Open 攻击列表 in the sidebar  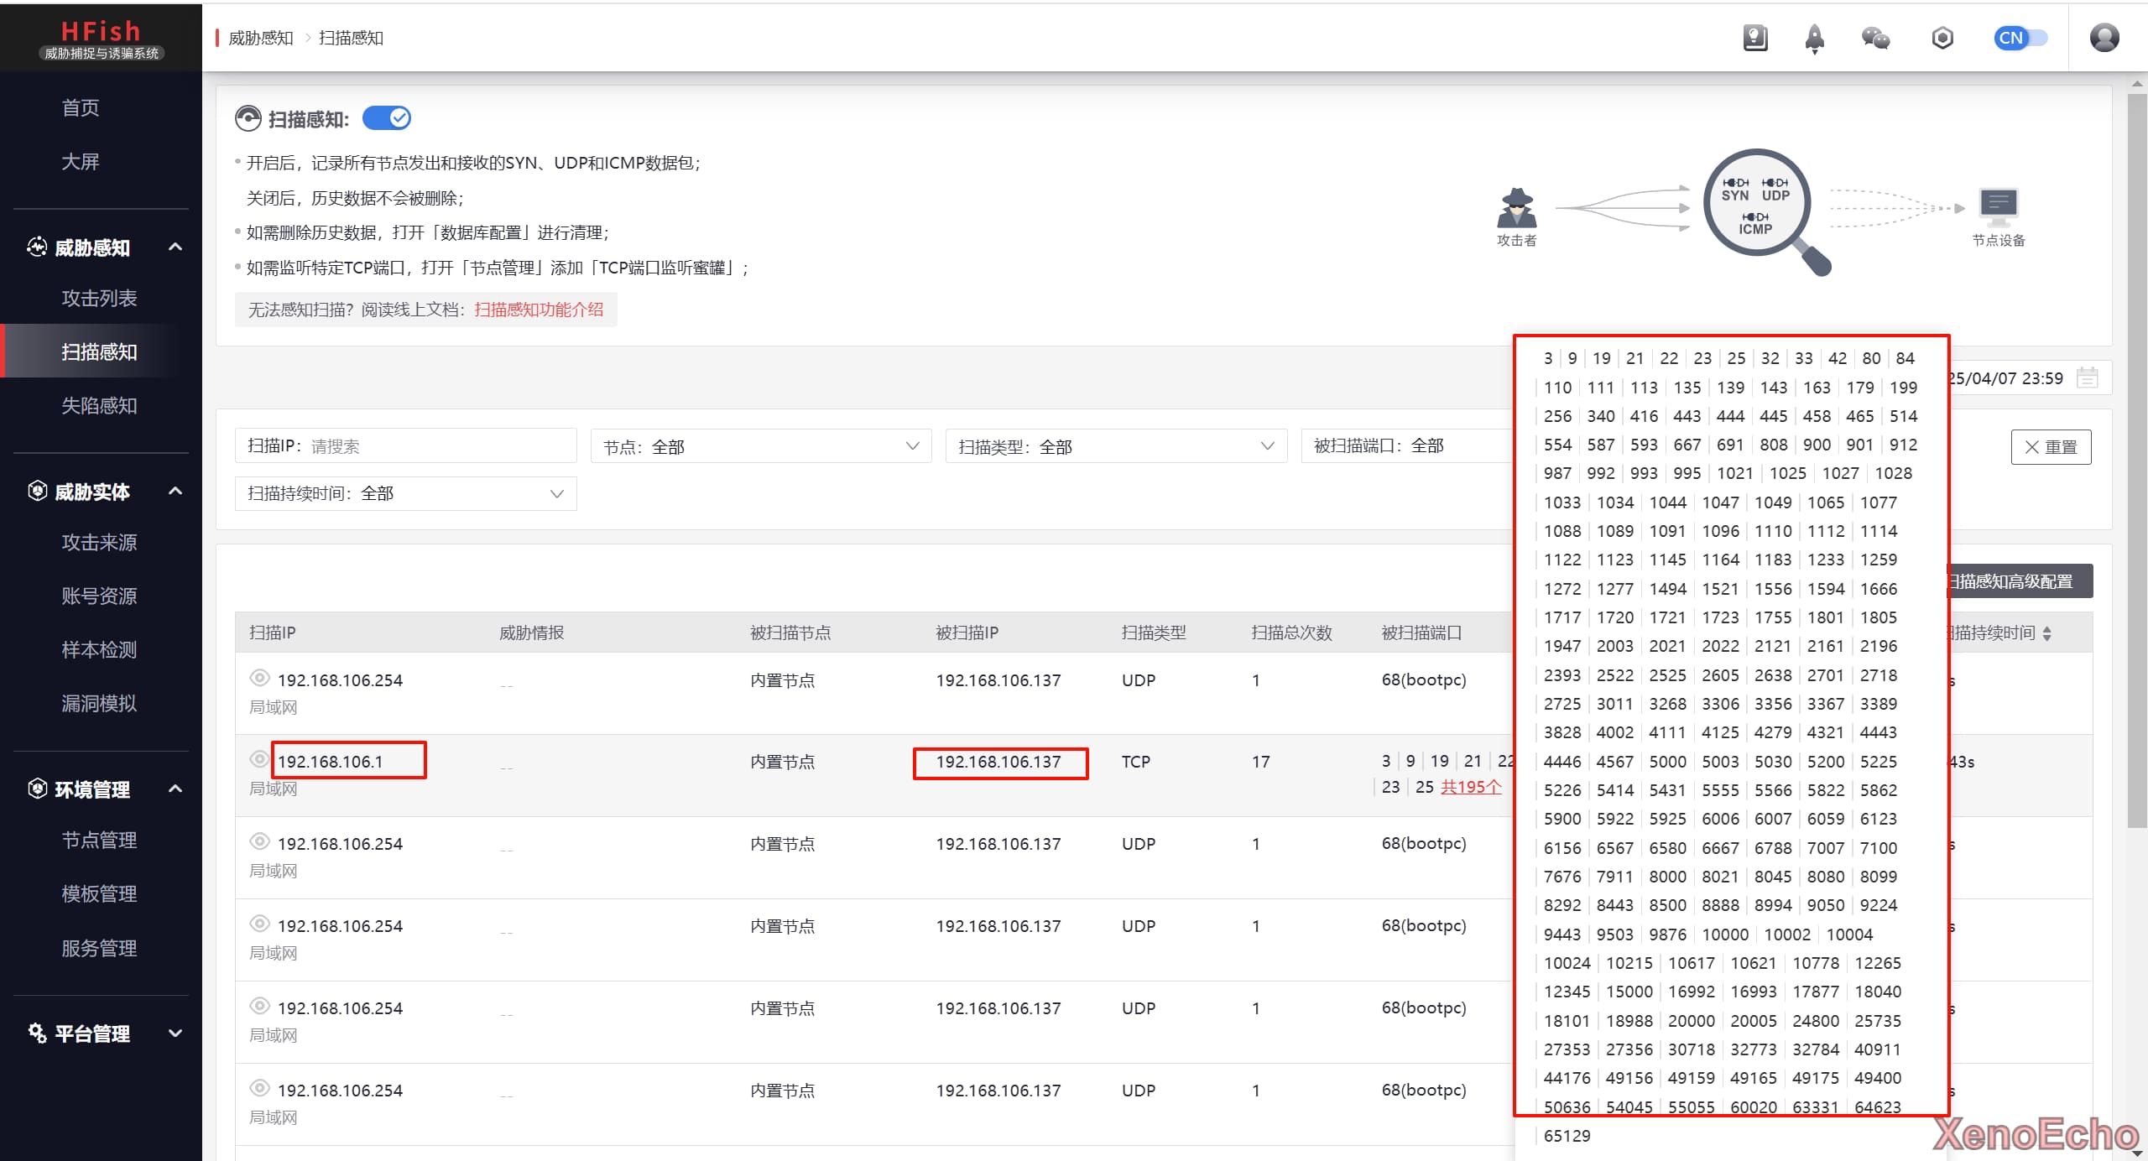(99, 298)
